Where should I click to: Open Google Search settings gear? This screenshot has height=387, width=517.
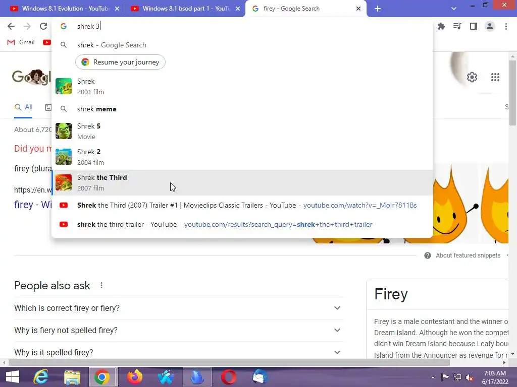472,77
